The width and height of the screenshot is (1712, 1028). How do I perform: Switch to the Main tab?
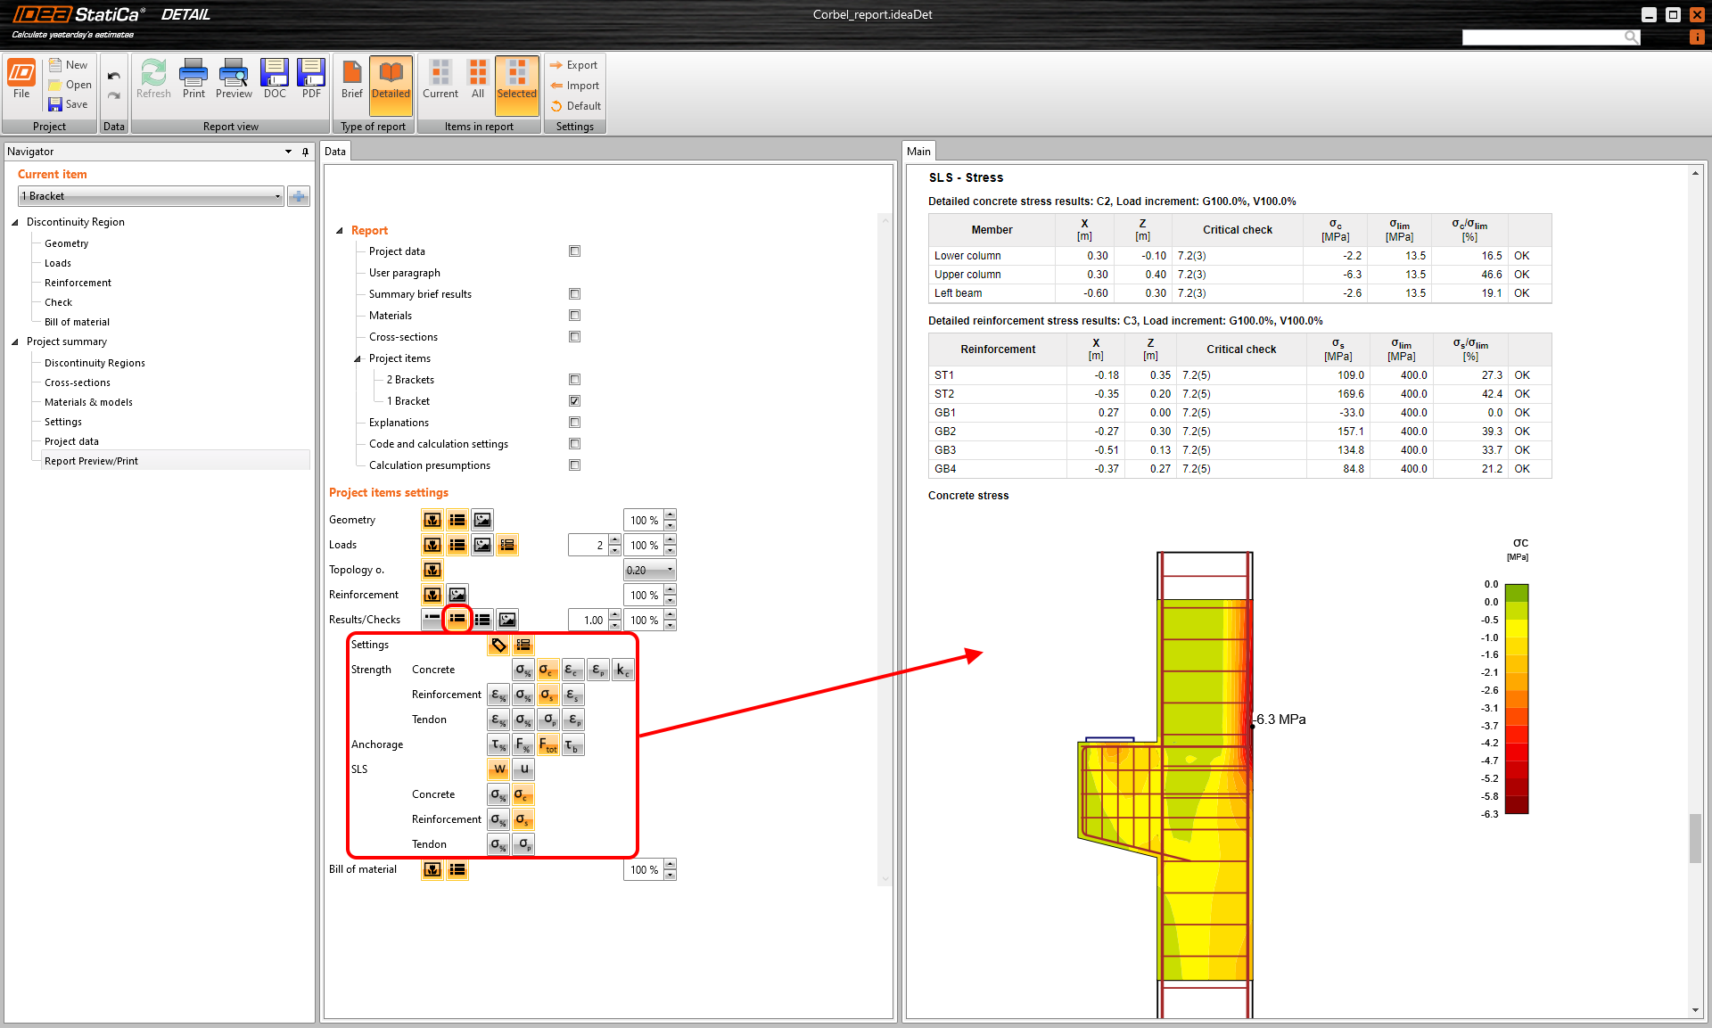pyautogui.click(x=918, y=152)
